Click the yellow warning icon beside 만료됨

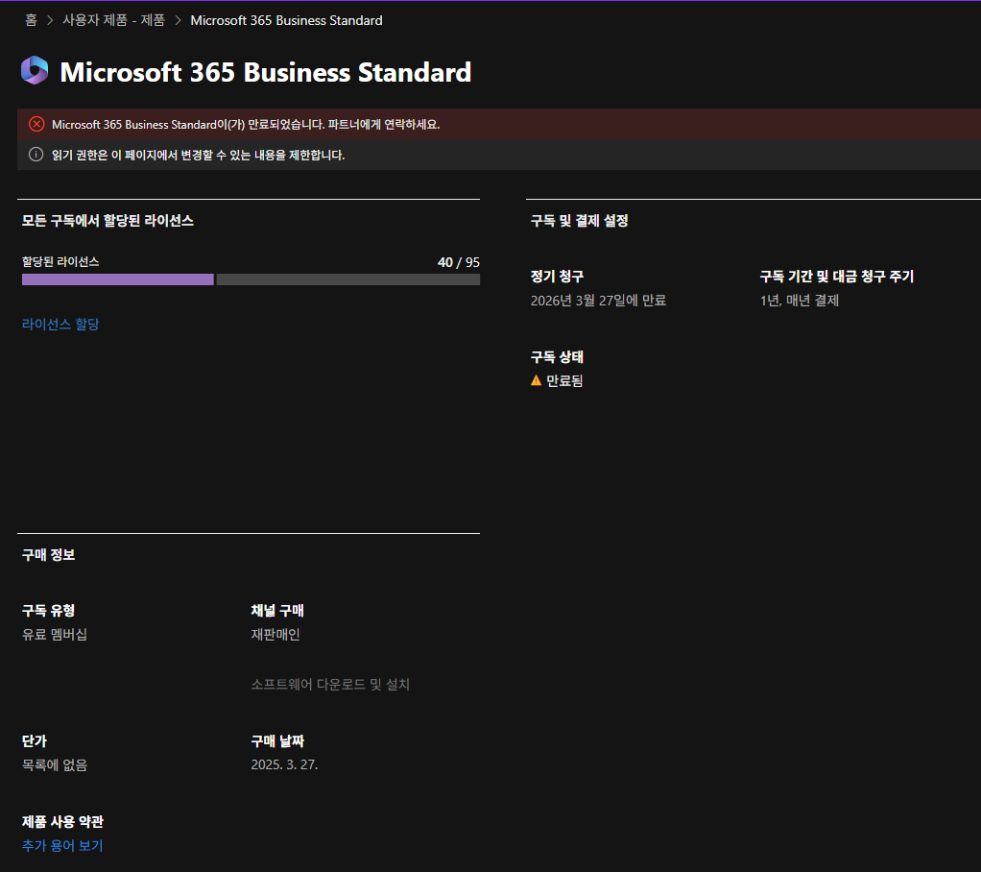click(x=537, y=380)
